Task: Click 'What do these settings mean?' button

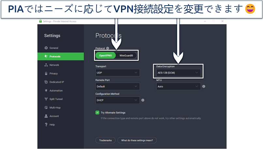Action: (x=137, y=140)
